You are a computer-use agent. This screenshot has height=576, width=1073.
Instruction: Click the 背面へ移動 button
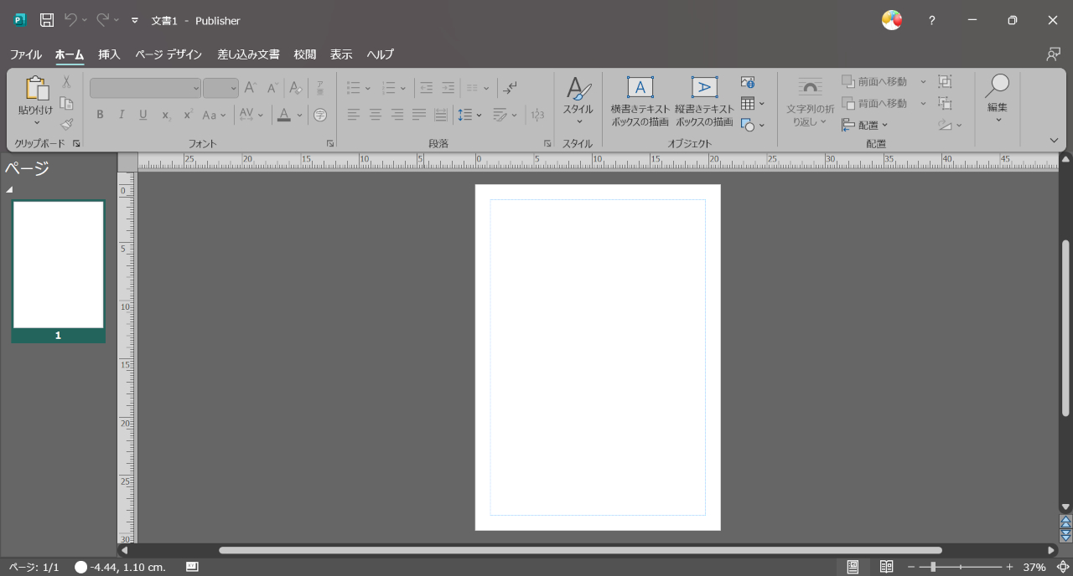[875, 103]
